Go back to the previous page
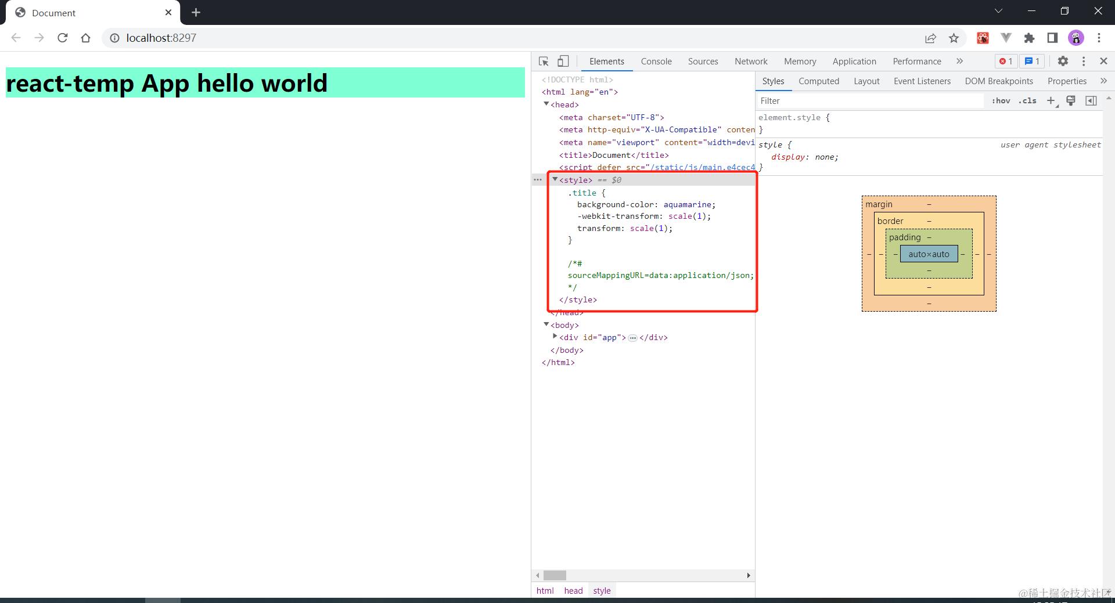1115x603 pixels. click(16, 38)
